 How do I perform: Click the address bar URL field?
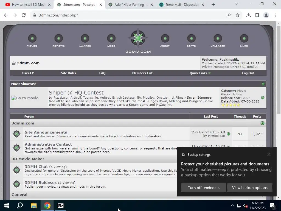129,15
